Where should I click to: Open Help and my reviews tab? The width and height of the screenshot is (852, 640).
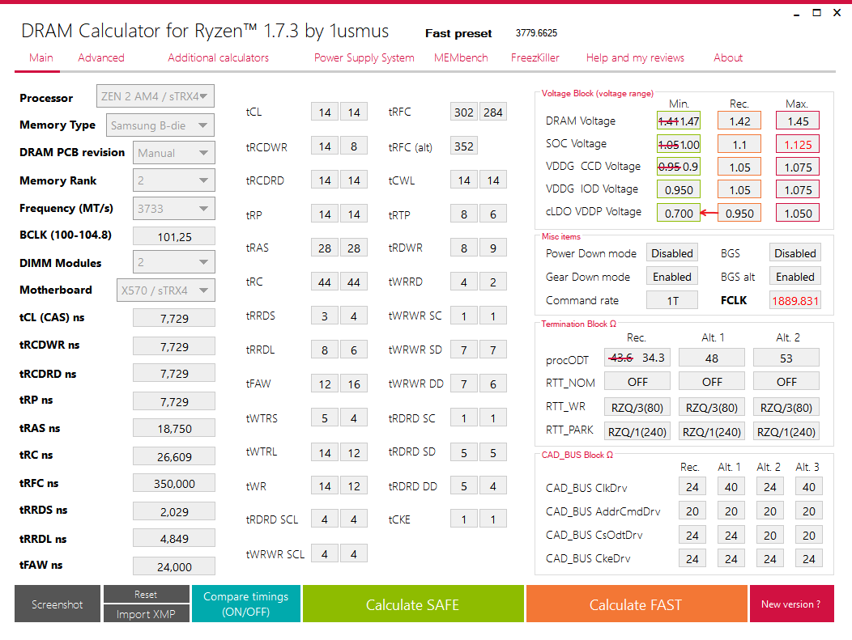point(635,57)
